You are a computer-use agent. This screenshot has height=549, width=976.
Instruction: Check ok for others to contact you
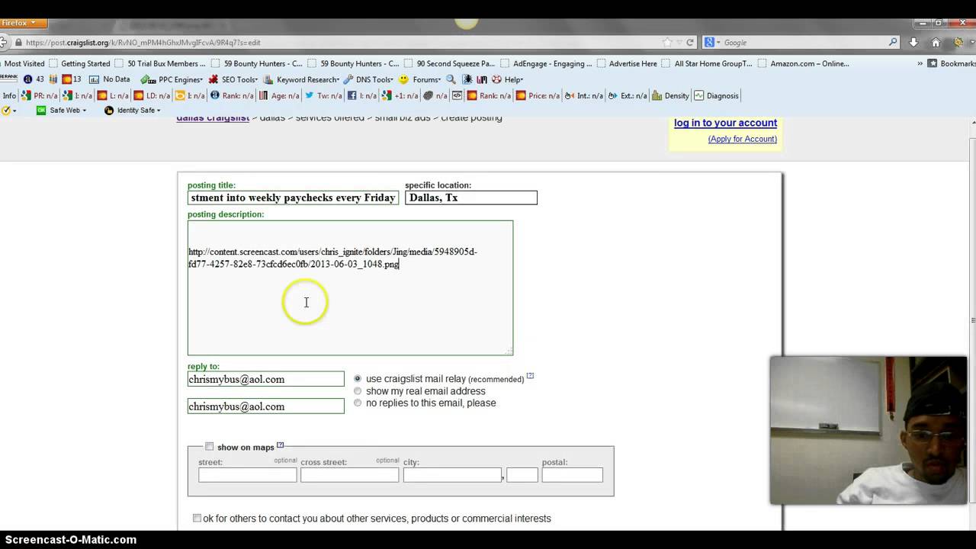click(197, 518)
